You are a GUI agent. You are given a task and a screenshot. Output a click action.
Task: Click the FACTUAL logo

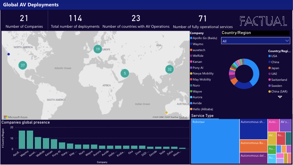point(263,21)
